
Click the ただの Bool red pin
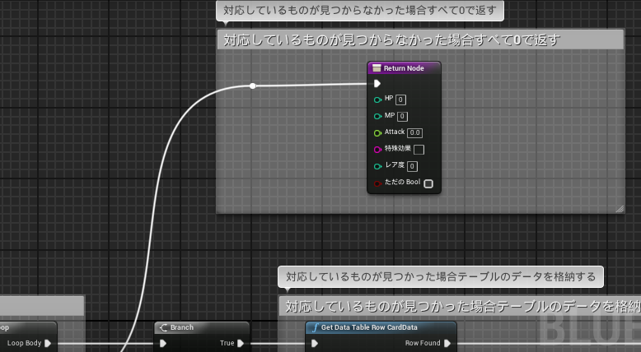(377, 183)
